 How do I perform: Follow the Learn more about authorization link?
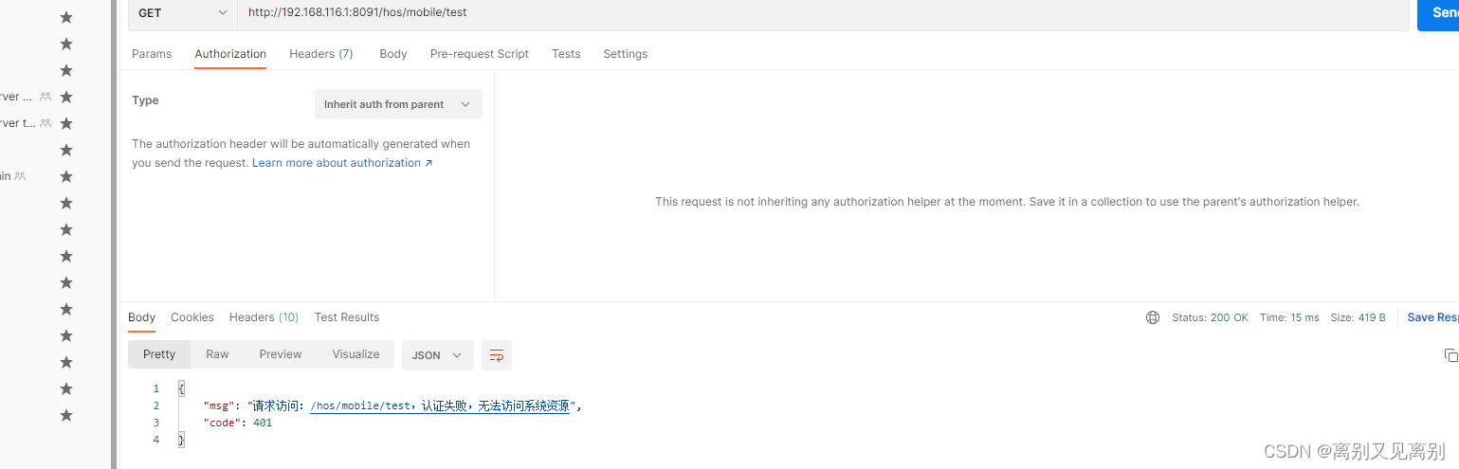click(x=342, y=163)
